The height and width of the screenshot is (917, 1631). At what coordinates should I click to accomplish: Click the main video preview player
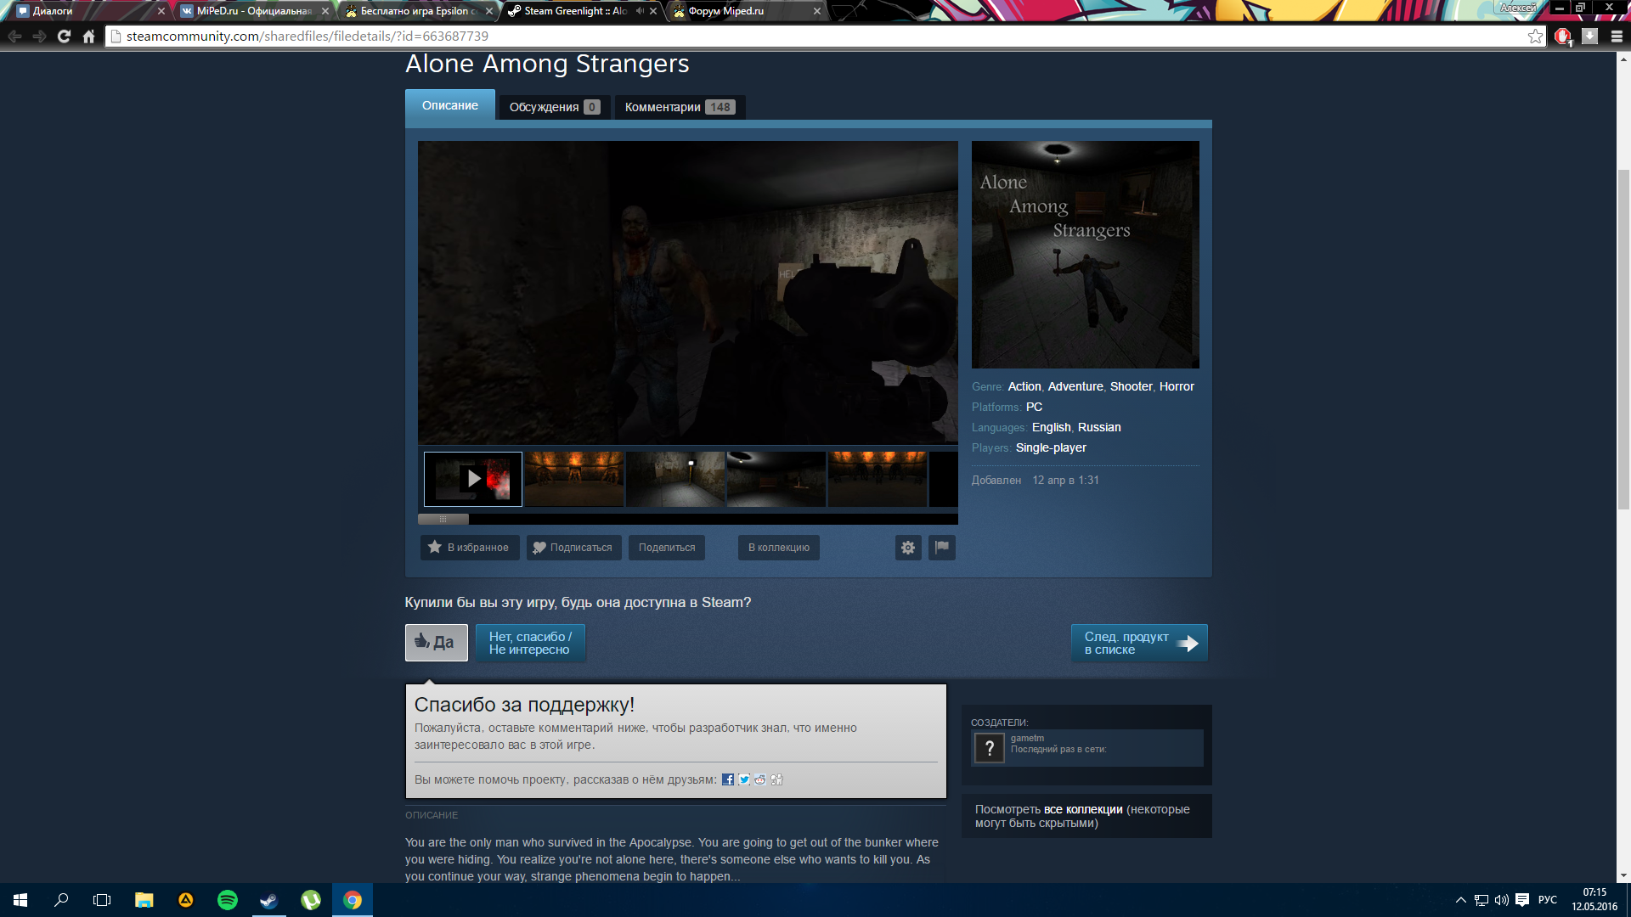click(688, 292)
